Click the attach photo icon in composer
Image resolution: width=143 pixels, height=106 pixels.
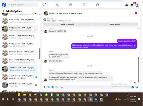point(49,87)
